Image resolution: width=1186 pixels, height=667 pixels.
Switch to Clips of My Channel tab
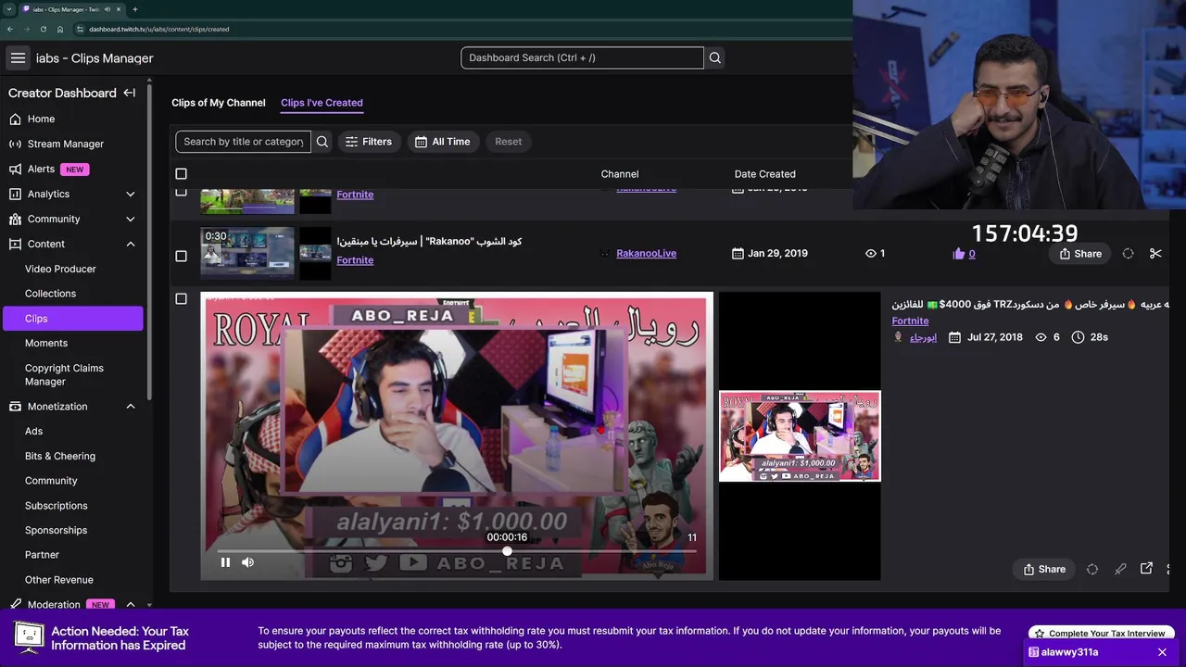point(218,103)
